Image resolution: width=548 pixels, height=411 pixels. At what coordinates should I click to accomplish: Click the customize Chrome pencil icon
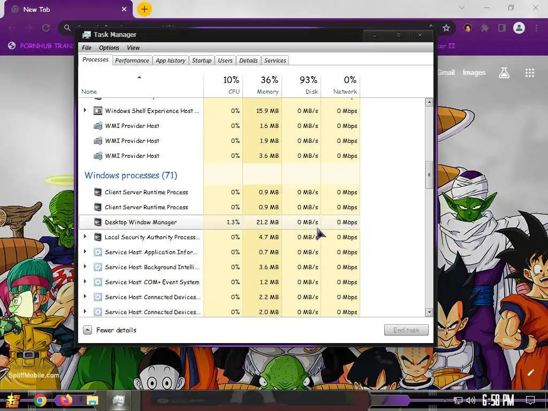[x=530, y=372]
